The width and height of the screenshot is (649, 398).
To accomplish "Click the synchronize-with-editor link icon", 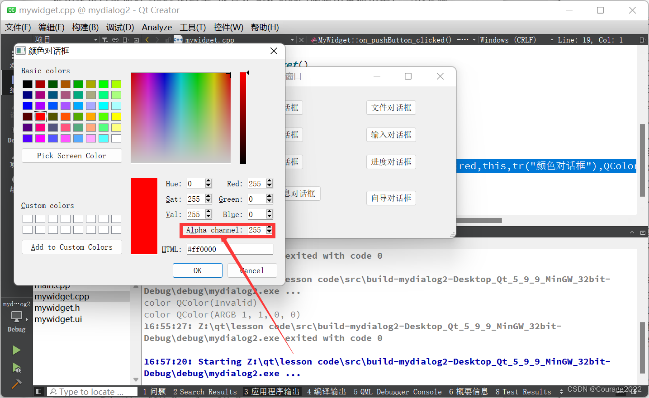I will 115,40.
